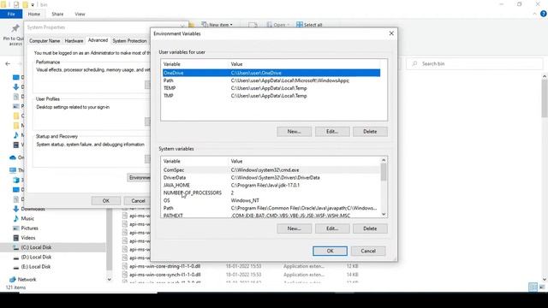Click New button under user variables
The height and width of the screenshot is (308, 548).
pos(294,131)
